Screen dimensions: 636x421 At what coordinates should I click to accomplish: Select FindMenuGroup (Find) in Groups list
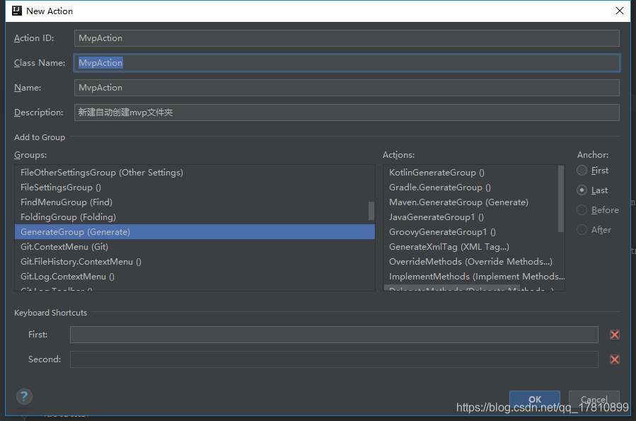pyautogui.click(x=195, y=202)
